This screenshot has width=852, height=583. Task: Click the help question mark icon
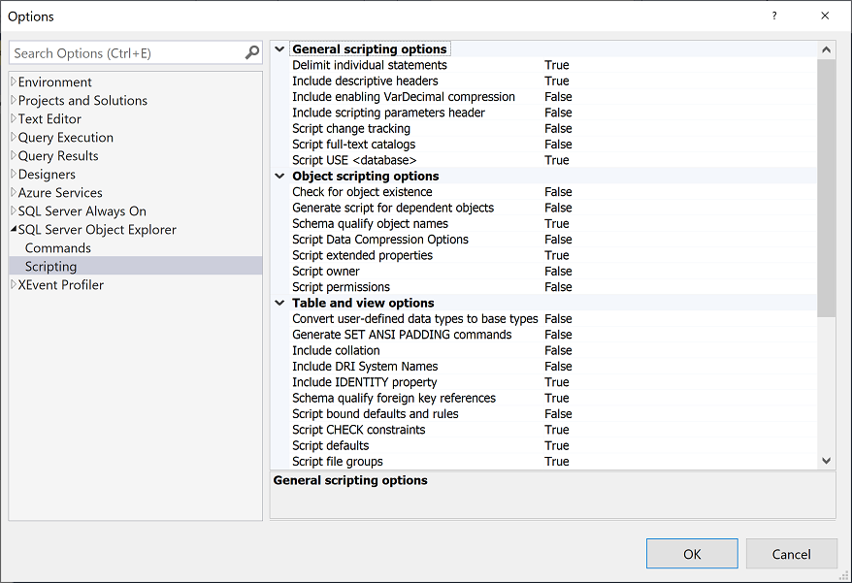coord(774,16)
